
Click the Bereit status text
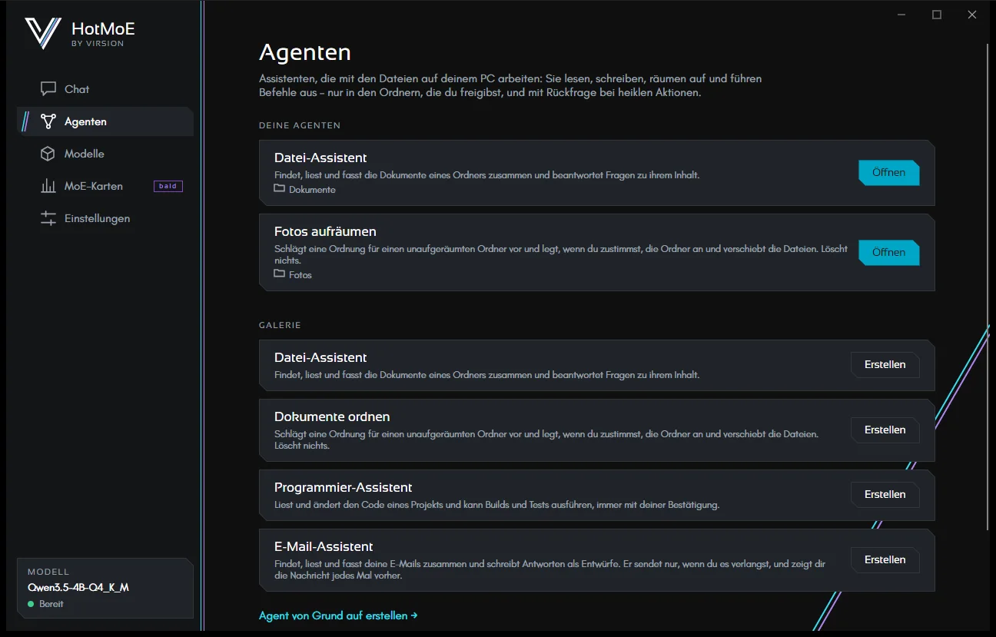[x=51, y=604]
